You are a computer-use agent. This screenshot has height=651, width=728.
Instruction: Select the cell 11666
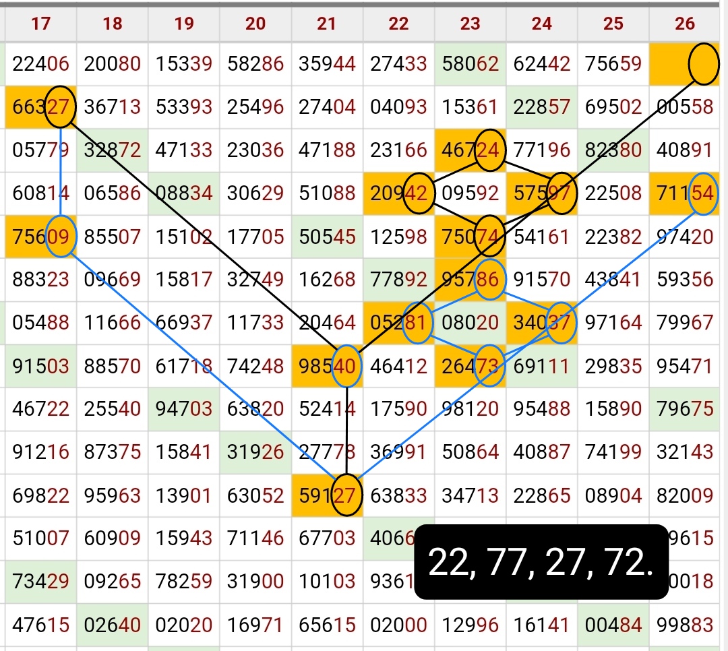[113, 323]
